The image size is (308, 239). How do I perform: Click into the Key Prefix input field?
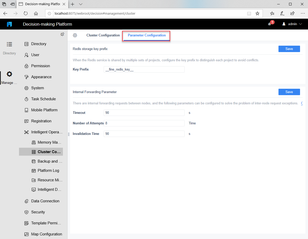[x=144, y=69]
